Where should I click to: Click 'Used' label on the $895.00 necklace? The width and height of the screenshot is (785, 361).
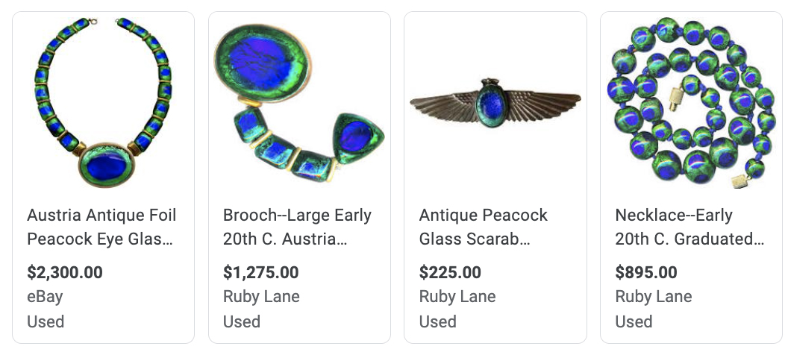634,321
